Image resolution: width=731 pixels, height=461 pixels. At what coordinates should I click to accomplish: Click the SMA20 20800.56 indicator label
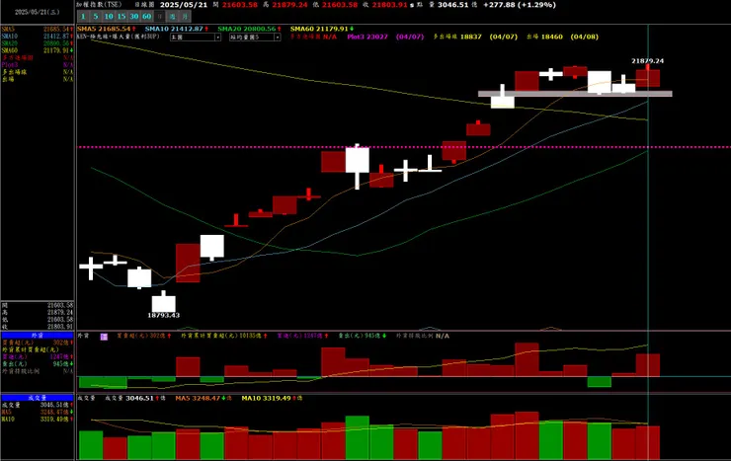tap(249, 29)
